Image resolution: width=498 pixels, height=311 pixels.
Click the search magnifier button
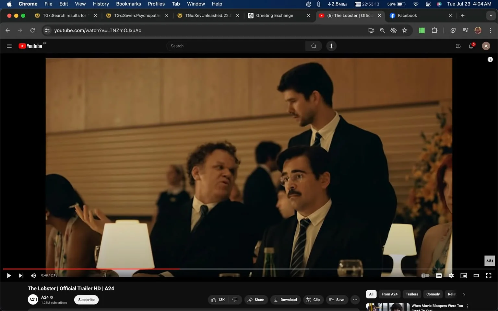tap(314, 46)
